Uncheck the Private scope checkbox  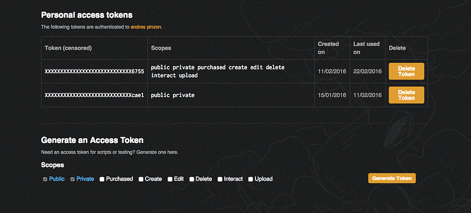click(x=72, y=179)
